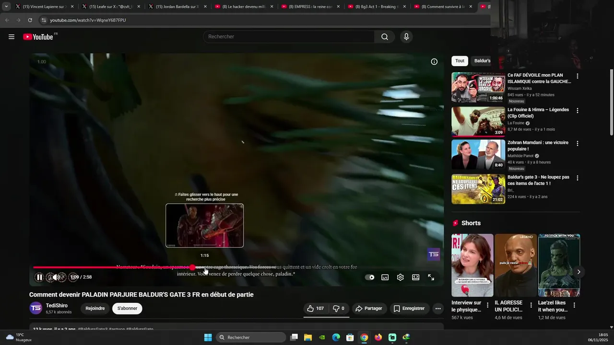Open TediShiro channel avatar
614x345 pixels.
point(36,308)
